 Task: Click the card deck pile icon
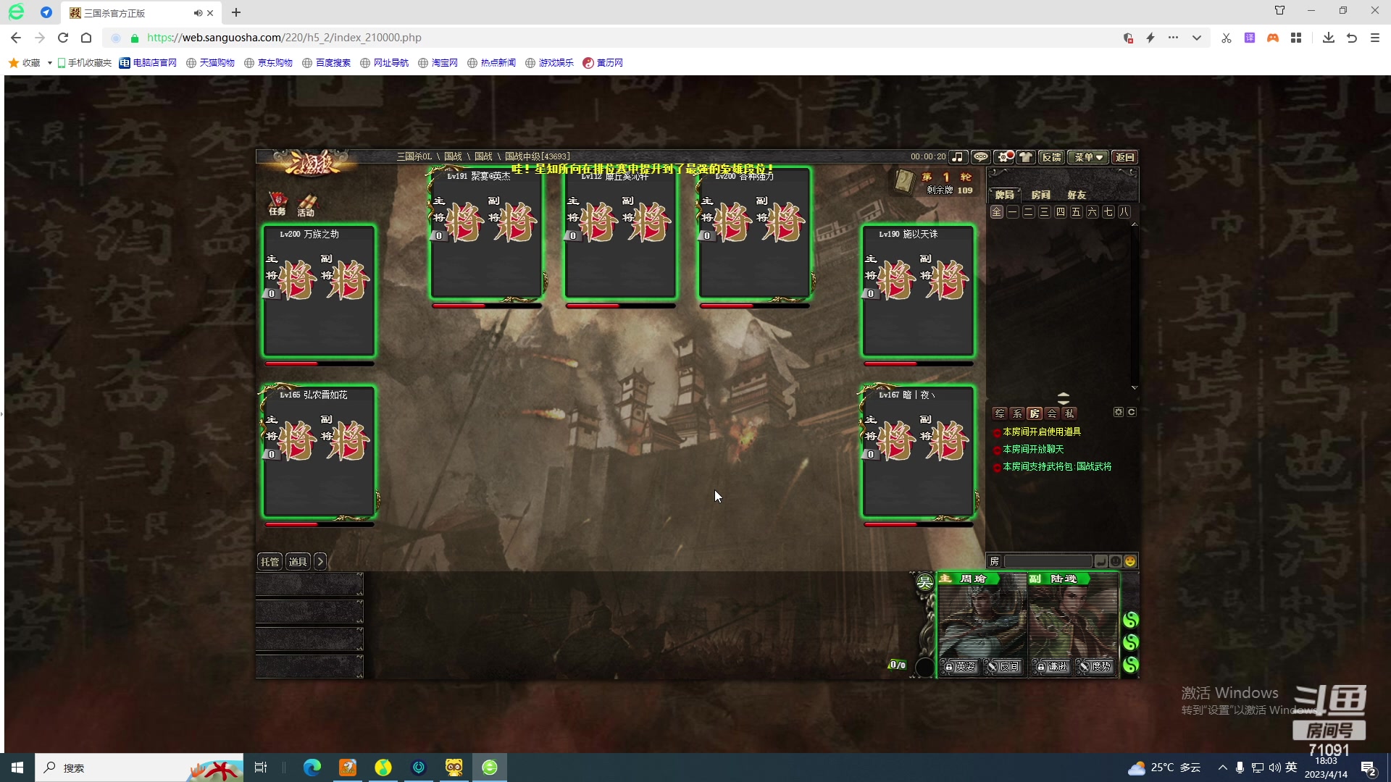coord(904,181)
